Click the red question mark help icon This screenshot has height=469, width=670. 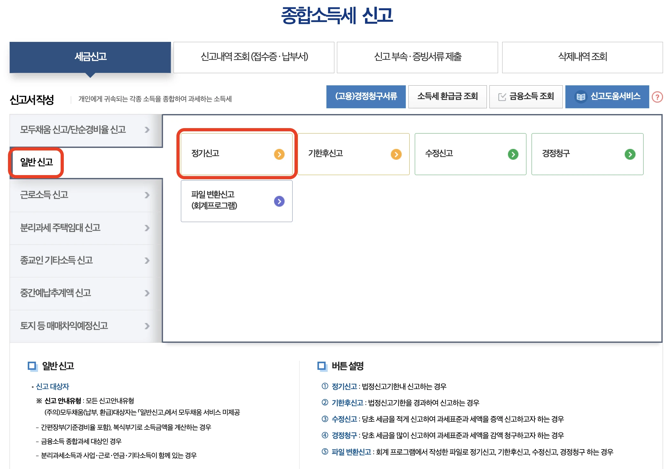[x=658, y=97]
